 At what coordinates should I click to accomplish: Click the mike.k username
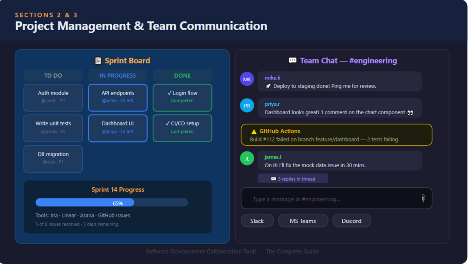click(x=272, y=78)
